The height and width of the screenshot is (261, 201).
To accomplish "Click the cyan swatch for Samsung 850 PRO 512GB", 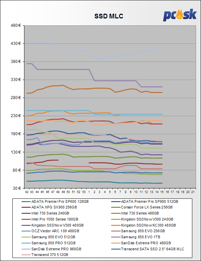I will (x=26, y=243).
